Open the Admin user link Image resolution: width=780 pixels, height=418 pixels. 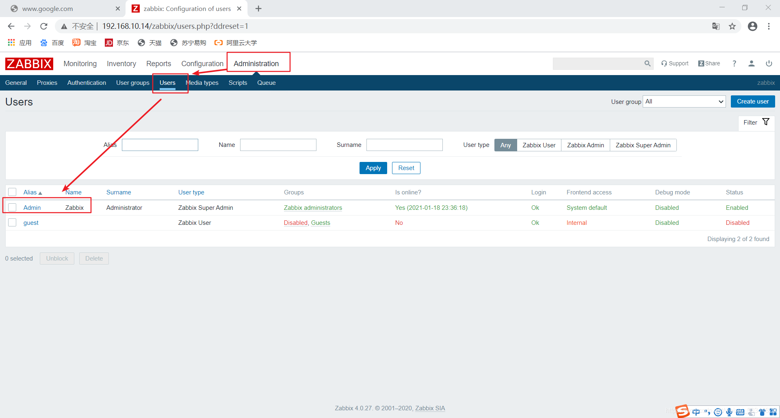point(32,208)
